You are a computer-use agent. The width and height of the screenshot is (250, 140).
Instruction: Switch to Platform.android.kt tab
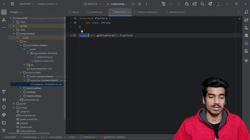pyautogui.click(x=146, y=12)
